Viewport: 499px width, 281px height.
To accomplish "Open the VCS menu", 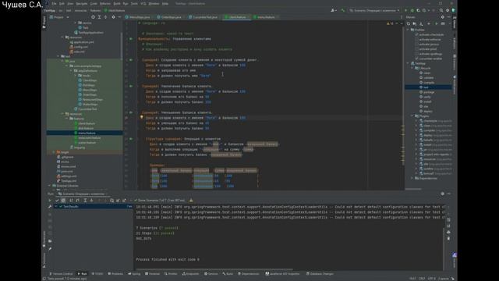I will click(x=143, y=3).
